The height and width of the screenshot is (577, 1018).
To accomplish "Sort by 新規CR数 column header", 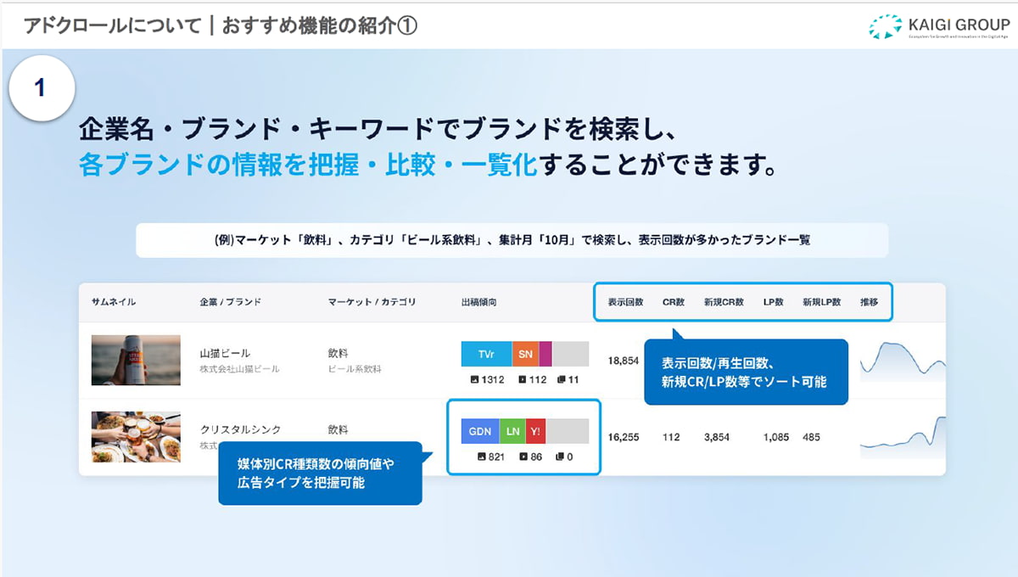I will pyautogui.click(x=724, y=302).
